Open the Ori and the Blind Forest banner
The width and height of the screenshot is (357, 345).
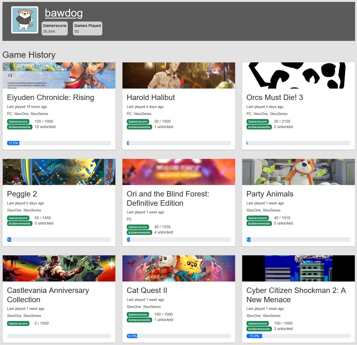tap(179, 172)
